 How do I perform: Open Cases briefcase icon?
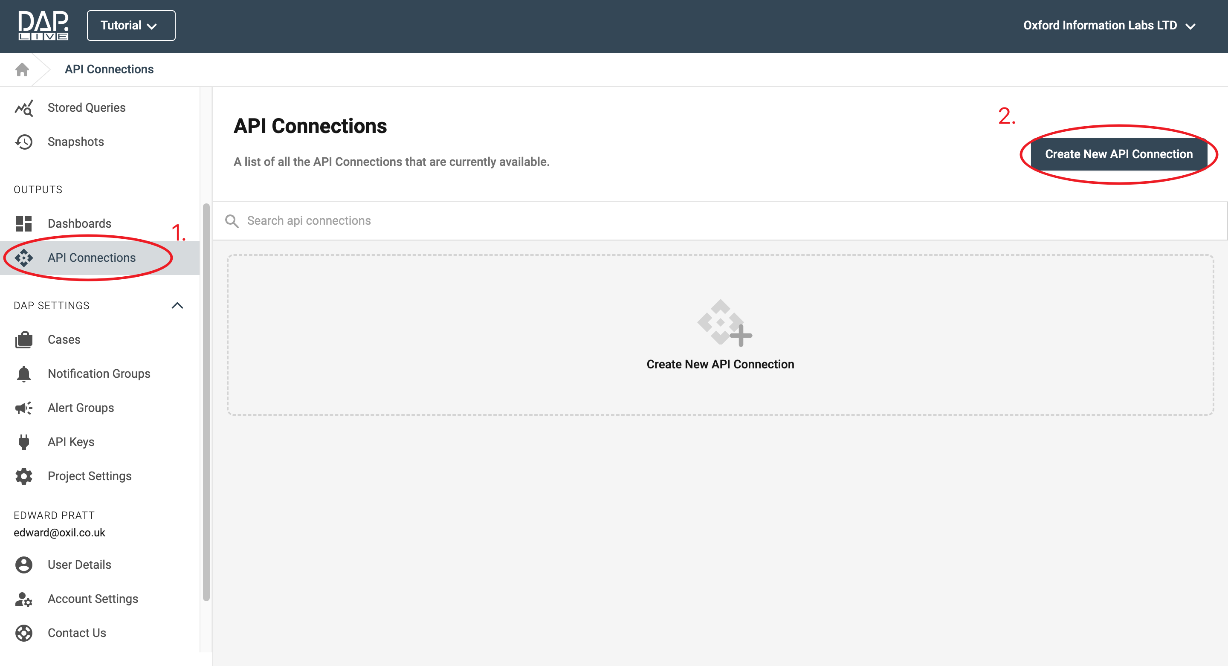[x=24, y=340]
